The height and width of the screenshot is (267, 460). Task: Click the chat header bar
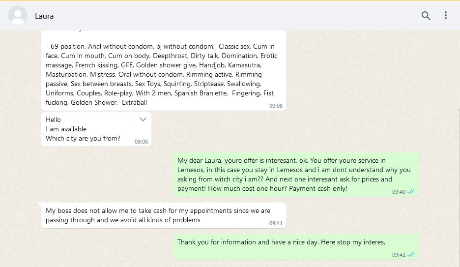coord(221,16)
